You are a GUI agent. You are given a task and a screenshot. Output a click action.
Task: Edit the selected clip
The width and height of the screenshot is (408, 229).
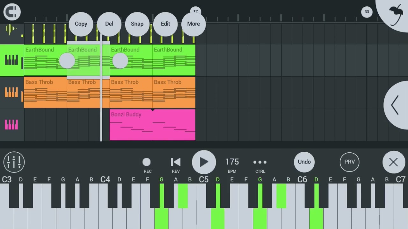165,24
